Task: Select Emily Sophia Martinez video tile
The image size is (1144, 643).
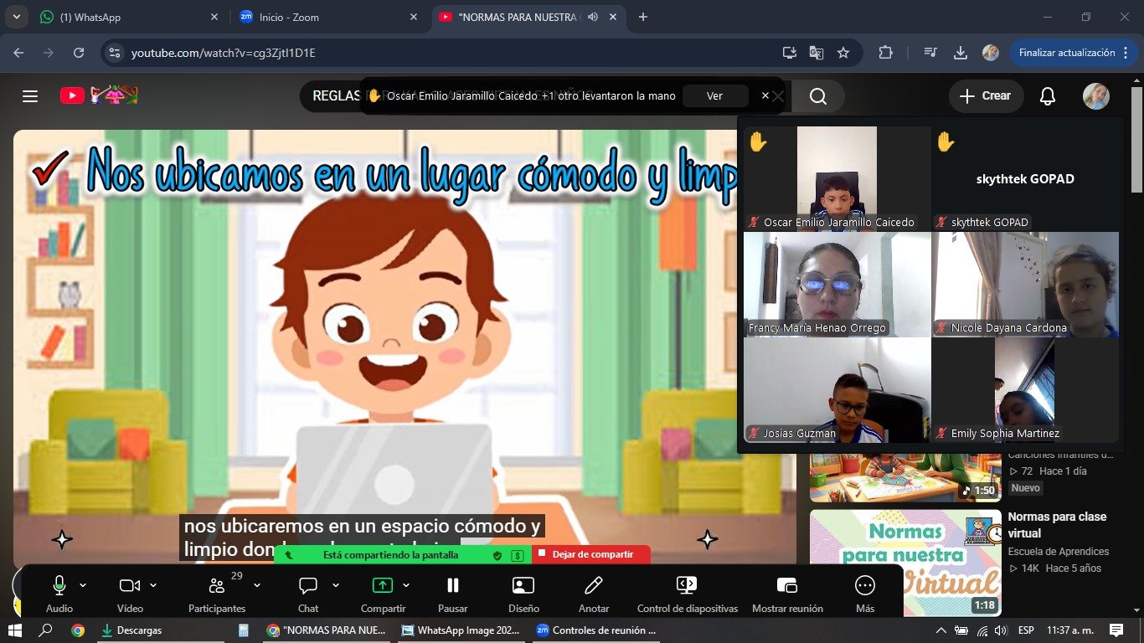Action: click(1026, 390)
